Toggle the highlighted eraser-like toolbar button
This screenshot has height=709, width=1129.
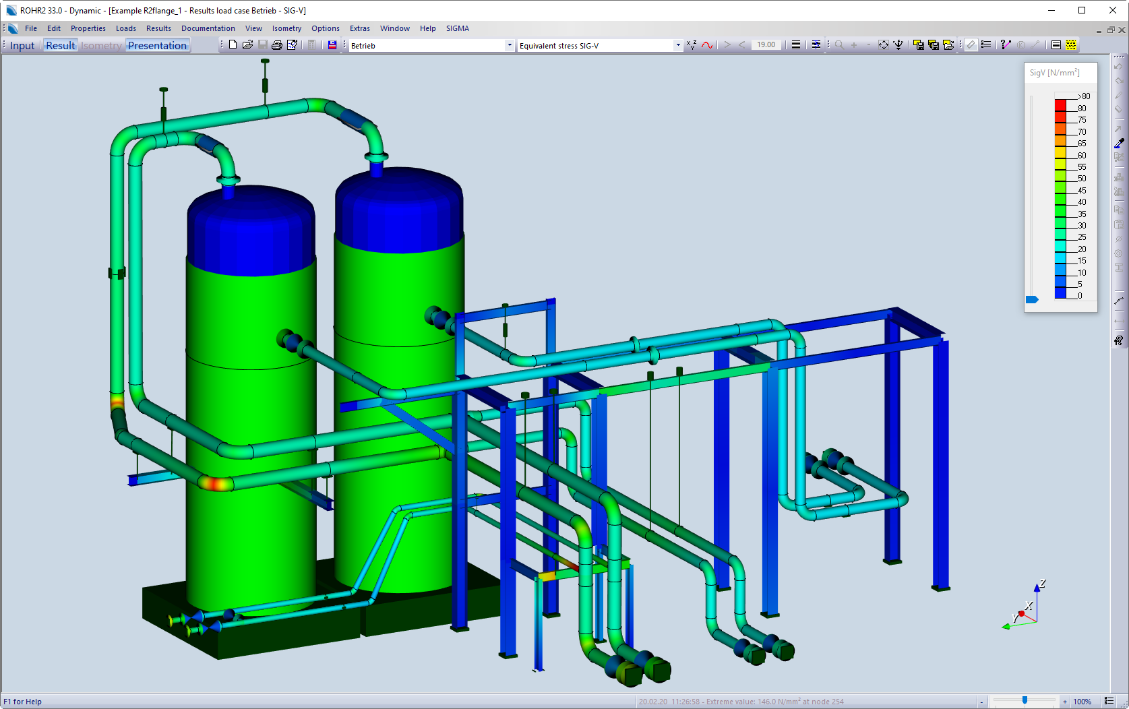pos(971,45)
